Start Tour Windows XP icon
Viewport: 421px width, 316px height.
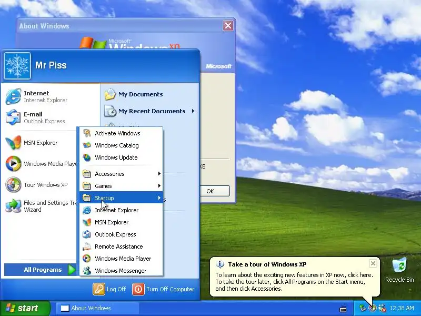pyautogui.click(x=13, y=185)
